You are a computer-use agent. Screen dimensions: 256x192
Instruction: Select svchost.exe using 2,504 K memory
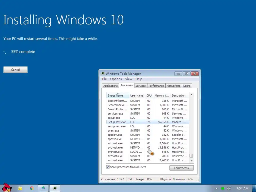point(148,143)
